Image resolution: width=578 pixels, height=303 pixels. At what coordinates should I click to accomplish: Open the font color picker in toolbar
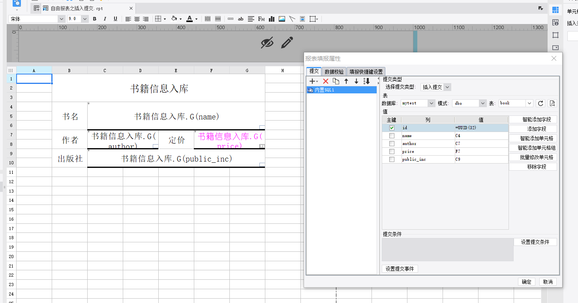pyautogui.click(x=196, y=19)
